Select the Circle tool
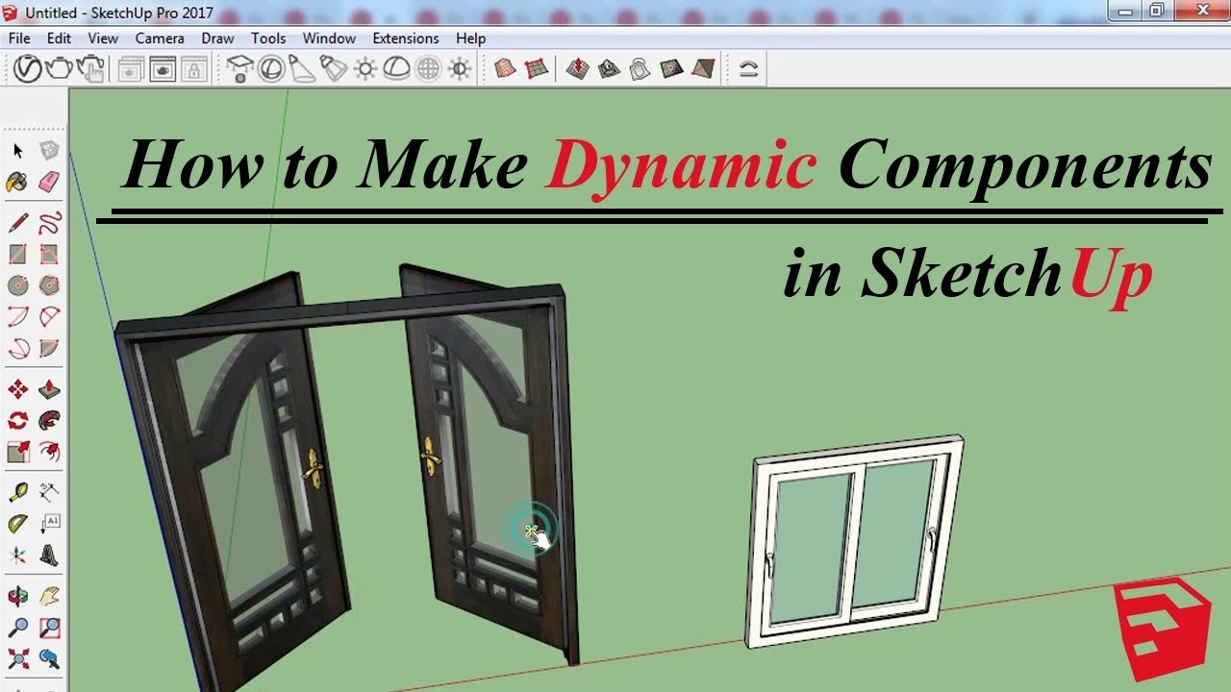Screen dimensions: 1231x692 (x=17, y=285)
